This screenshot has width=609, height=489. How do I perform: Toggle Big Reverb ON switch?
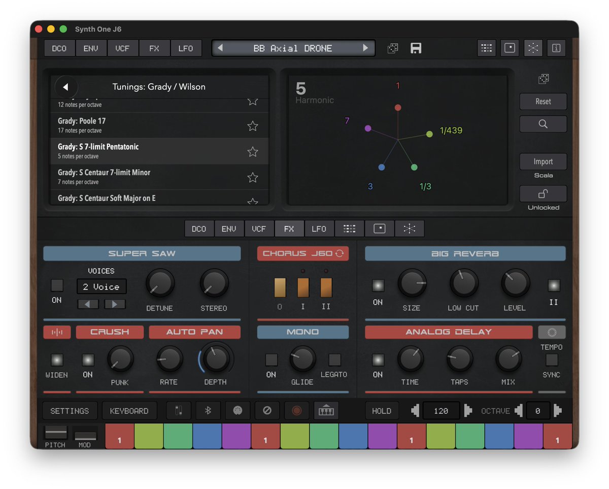378,285
